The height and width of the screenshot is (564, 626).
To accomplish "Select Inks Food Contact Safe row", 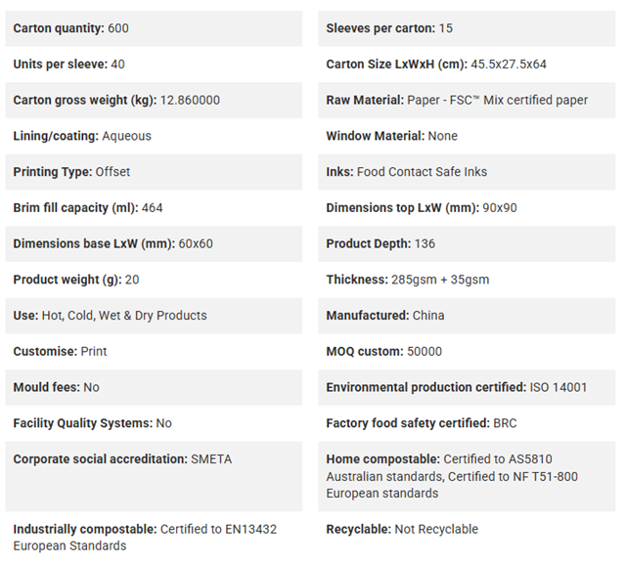I will pyautogui.click(x=467, y=172).
